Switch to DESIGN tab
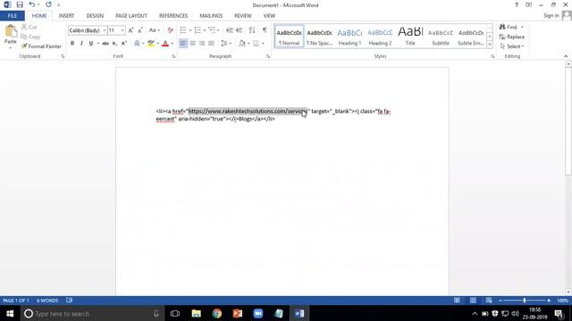This screenshot has width=572, height=321. point(95,16)
